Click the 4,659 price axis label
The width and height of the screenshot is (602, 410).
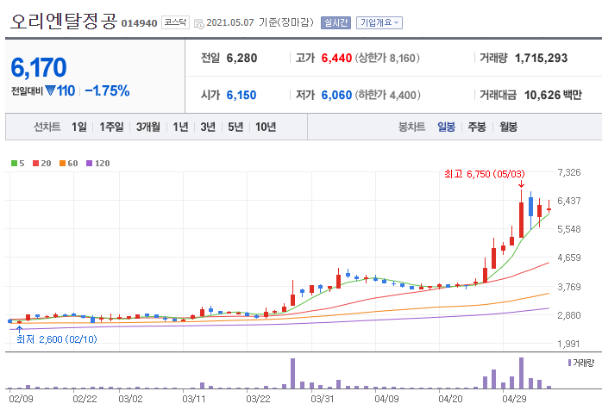569,258
